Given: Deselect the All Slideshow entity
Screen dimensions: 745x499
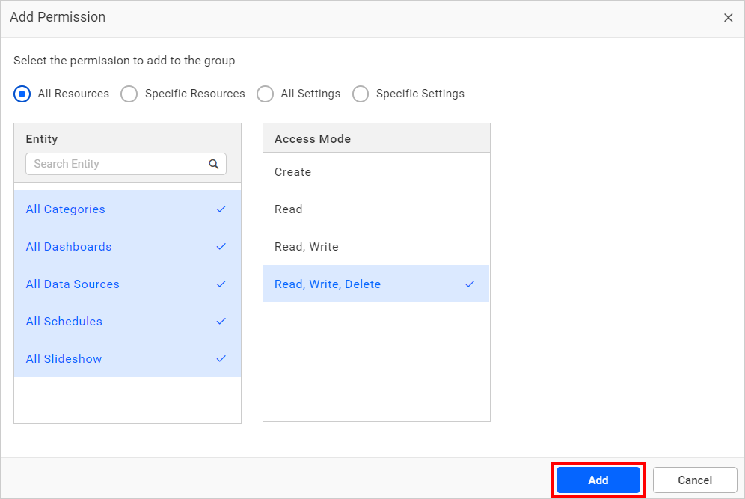Looking at the screenshot, I should point(64,359).
